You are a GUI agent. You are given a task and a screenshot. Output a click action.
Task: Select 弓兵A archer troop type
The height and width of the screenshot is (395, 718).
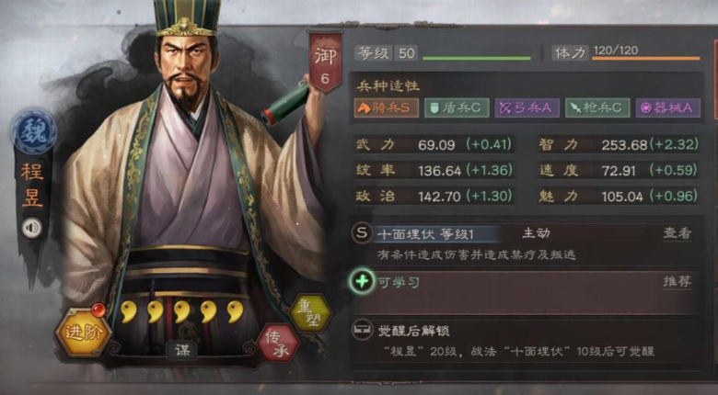point(527,108)
